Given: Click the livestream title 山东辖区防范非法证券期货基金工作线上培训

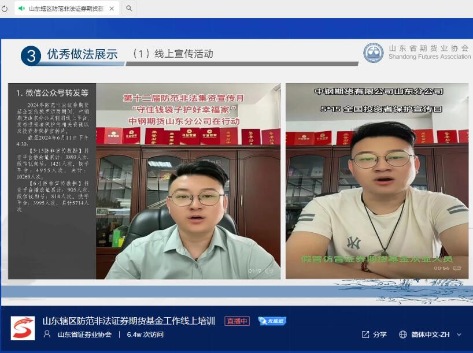Looking at the screenshot, I should 129,321.
